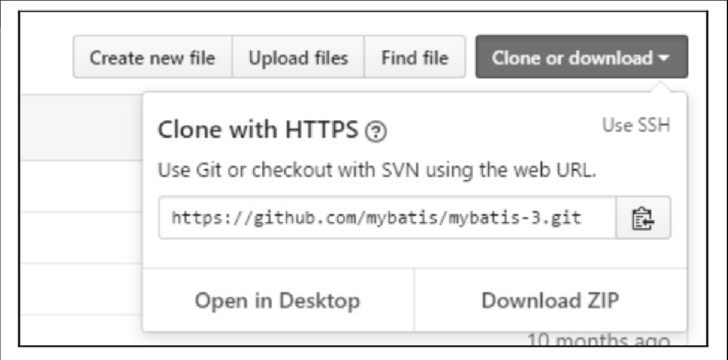Copy the clone URL to clipboard
This screenshot has height=360, width=728.
coord(643,217)
